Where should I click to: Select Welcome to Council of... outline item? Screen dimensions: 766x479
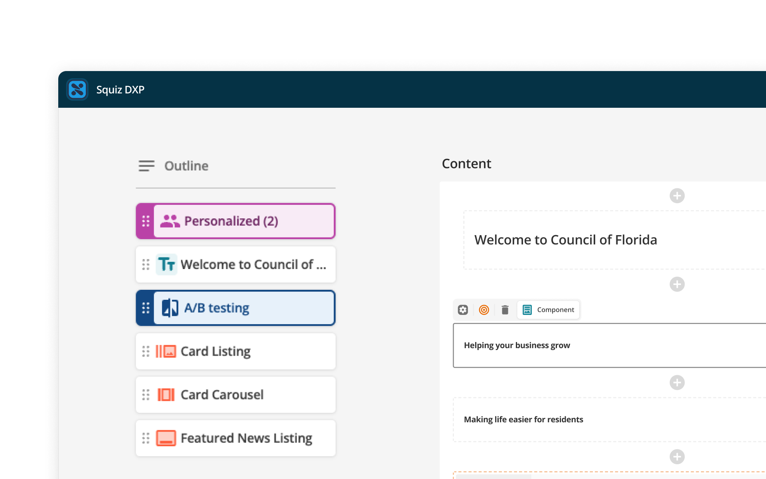pyautogui.click(x=235, y=264)
